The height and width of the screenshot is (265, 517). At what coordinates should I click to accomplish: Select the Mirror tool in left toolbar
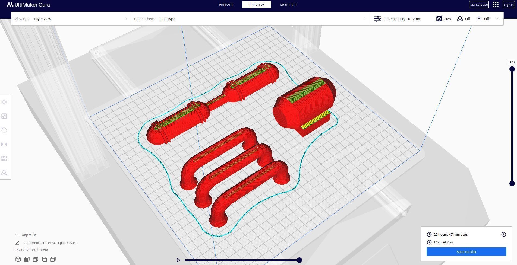4,144
